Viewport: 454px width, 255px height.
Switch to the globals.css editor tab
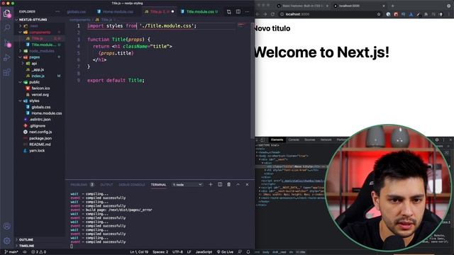pyautogui.click(x=76, y=11)
